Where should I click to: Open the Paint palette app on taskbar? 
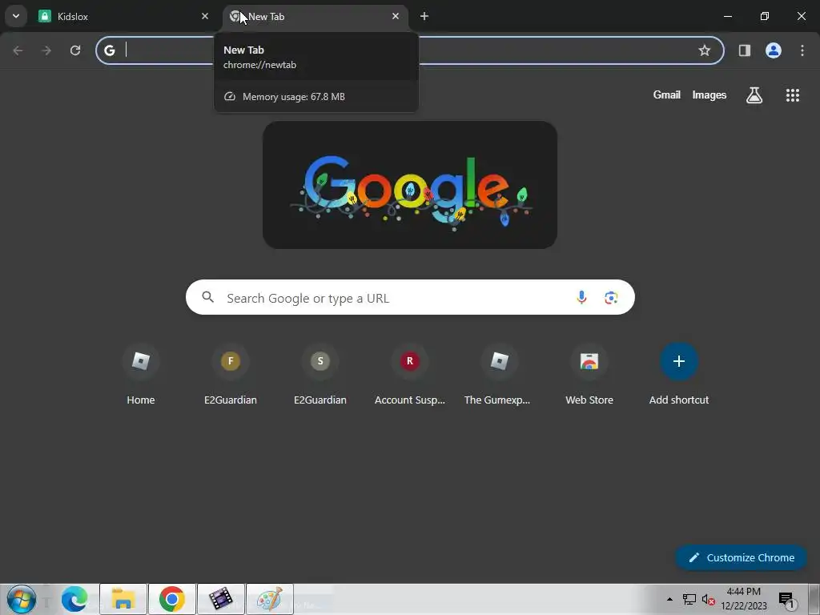click(269, 599)
